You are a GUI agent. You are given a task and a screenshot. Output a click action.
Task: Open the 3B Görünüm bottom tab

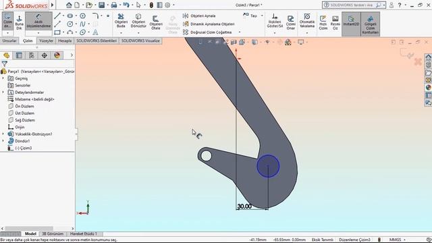[x=53, y=234]
